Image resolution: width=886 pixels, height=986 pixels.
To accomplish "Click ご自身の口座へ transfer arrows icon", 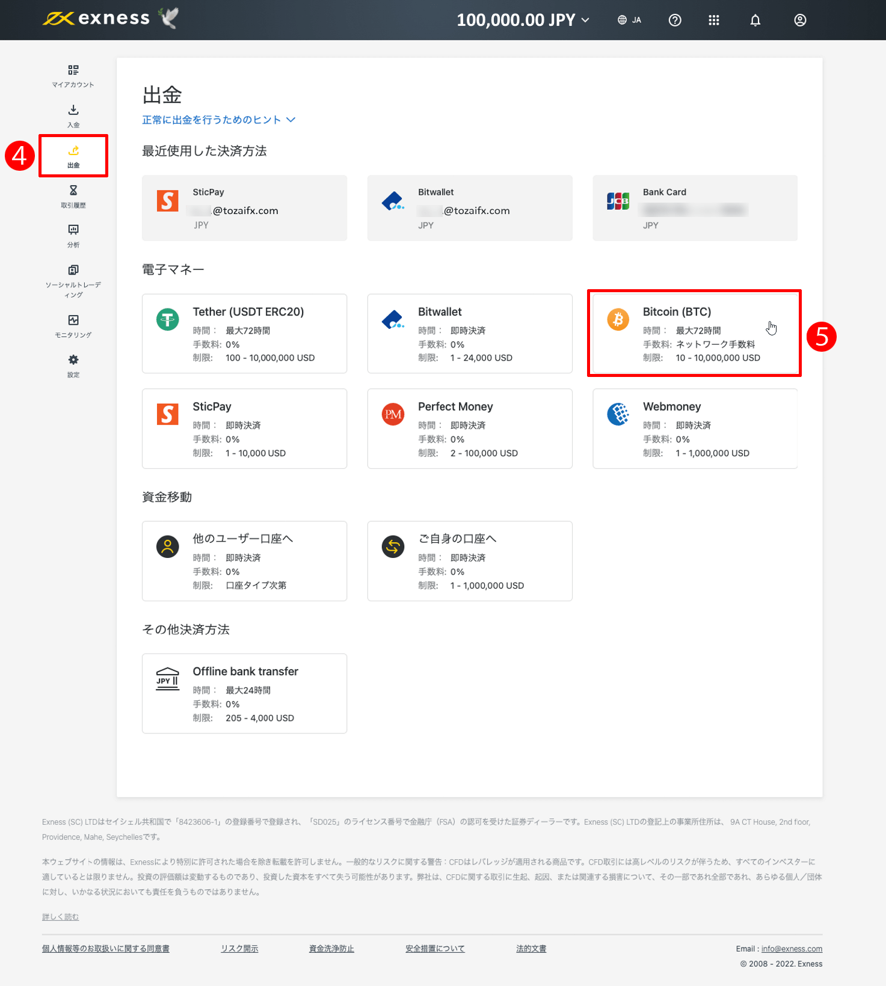I will click(x=393, y=547).
